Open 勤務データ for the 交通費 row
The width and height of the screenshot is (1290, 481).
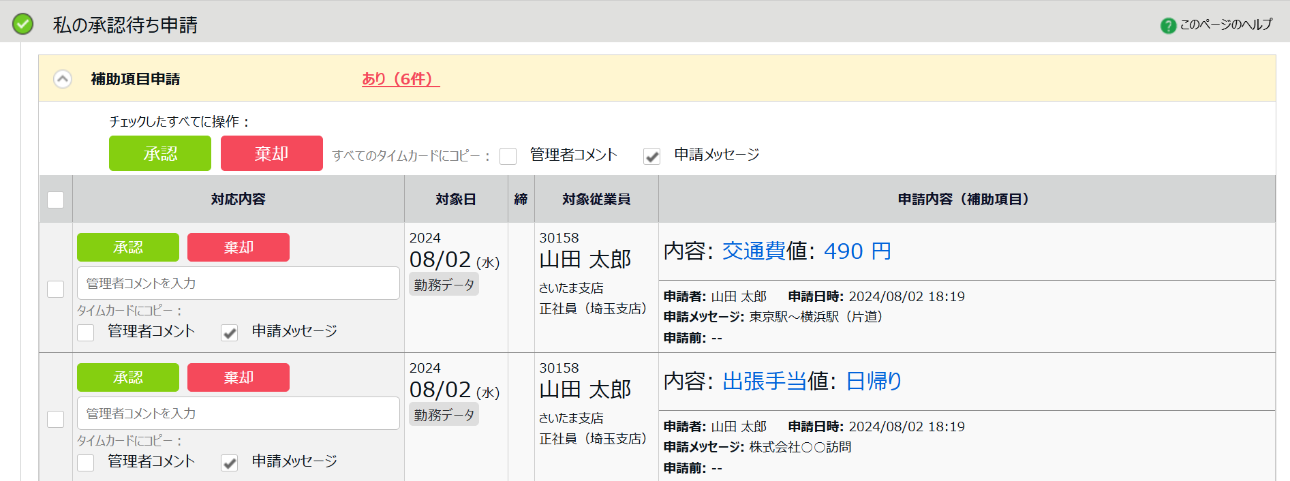tap(444, 285)
